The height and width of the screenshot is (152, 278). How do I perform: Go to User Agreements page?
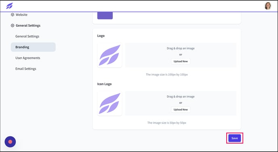27,58
